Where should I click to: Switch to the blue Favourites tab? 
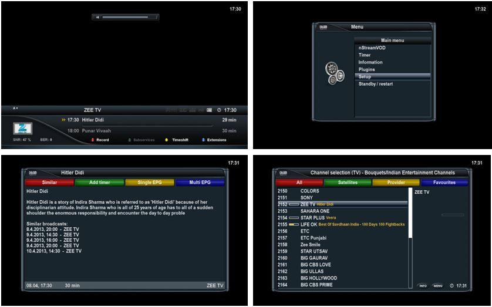pyautogui.click(x=444, y=183)
